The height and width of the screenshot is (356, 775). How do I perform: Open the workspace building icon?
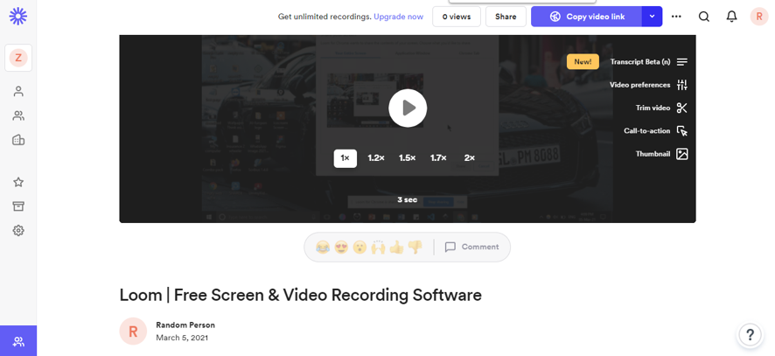tap(18, 140)
